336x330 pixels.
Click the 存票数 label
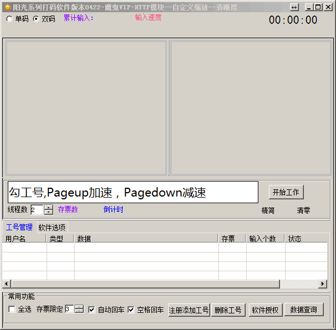click(x=68, y=209)
